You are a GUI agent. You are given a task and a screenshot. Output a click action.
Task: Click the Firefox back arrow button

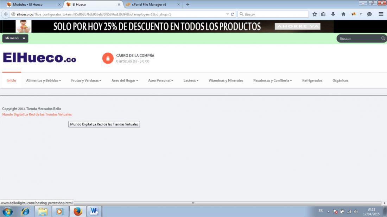click(x=5, y=14)
